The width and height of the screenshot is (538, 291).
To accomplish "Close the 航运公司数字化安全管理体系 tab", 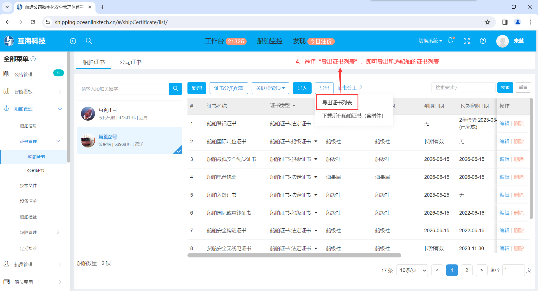I will point(90,7).
